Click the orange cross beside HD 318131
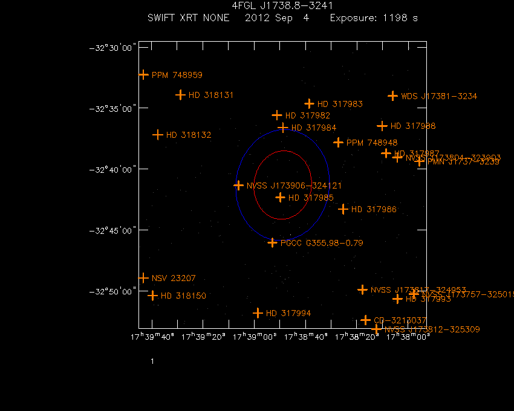Screen dimensions: 514x411 (x=180, y=95)
